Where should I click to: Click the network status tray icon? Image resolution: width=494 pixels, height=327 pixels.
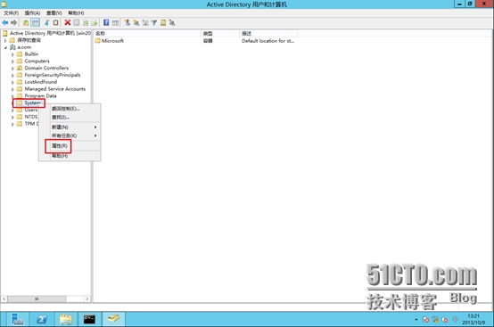(435, 320)
